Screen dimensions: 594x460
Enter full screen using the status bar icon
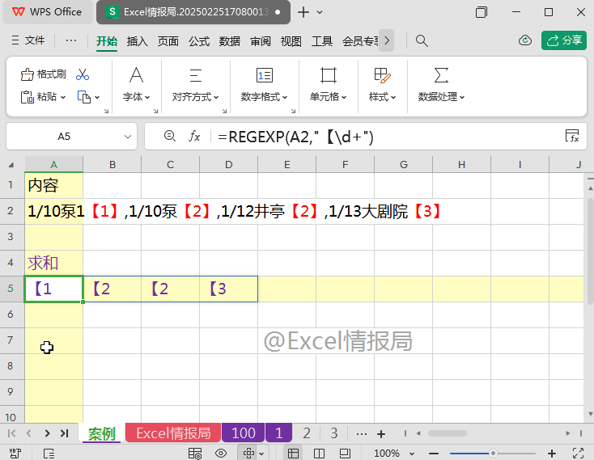[579, 454]
